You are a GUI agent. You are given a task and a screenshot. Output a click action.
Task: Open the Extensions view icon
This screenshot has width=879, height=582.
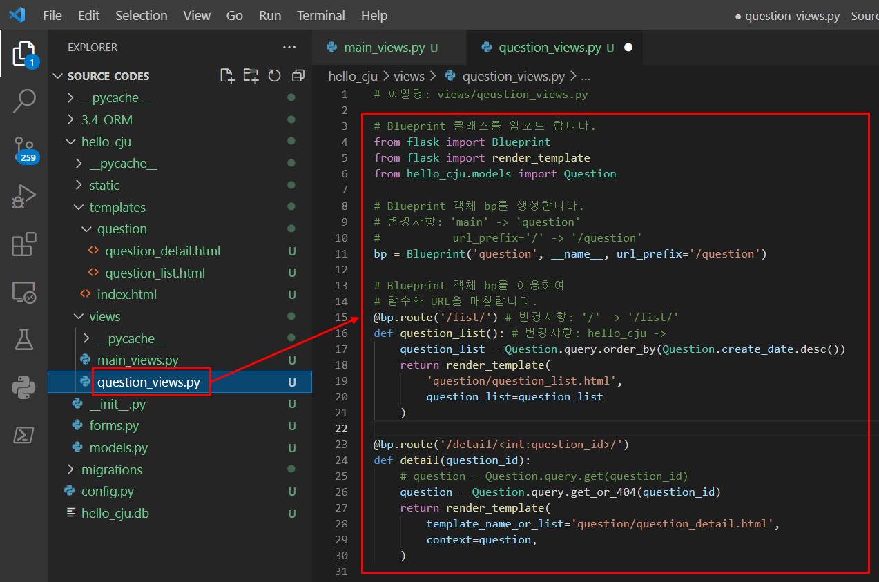pos(23,244)
